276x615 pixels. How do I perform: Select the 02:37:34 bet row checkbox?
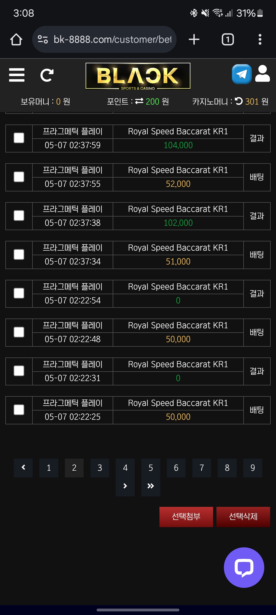click(19, 255)
